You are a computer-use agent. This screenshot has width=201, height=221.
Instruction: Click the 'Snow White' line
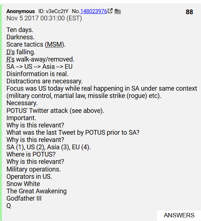tap(23, 184)
